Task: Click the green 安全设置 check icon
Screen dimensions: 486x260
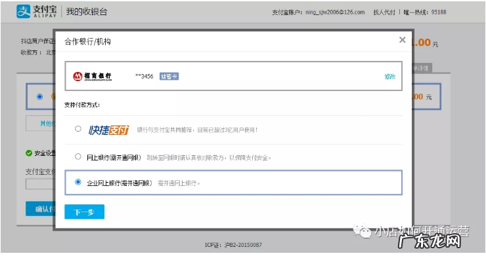Action: (x=29, y=153)
